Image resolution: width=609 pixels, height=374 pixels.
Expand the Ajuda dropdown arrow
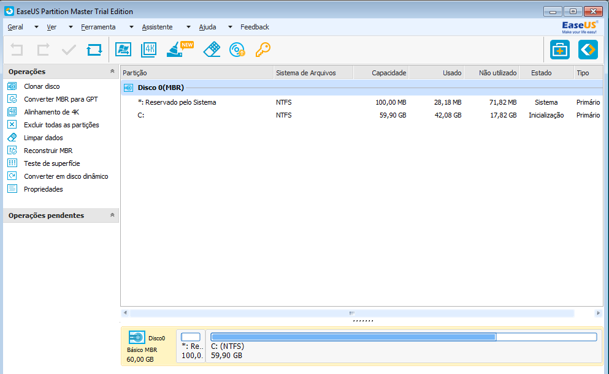230,27
